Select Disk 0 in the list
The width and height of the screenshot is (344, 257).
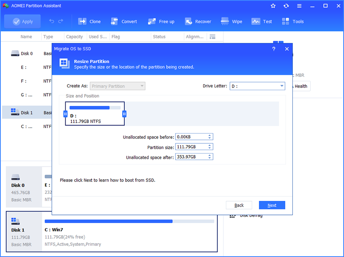tap(27, 54)
